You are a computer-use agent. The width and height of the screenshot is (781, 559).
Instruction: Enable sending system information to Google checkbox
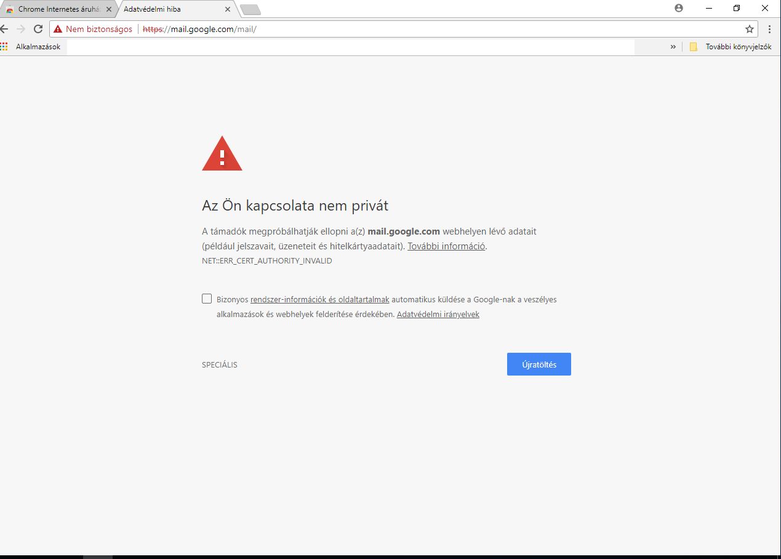(x=207, y=299)
